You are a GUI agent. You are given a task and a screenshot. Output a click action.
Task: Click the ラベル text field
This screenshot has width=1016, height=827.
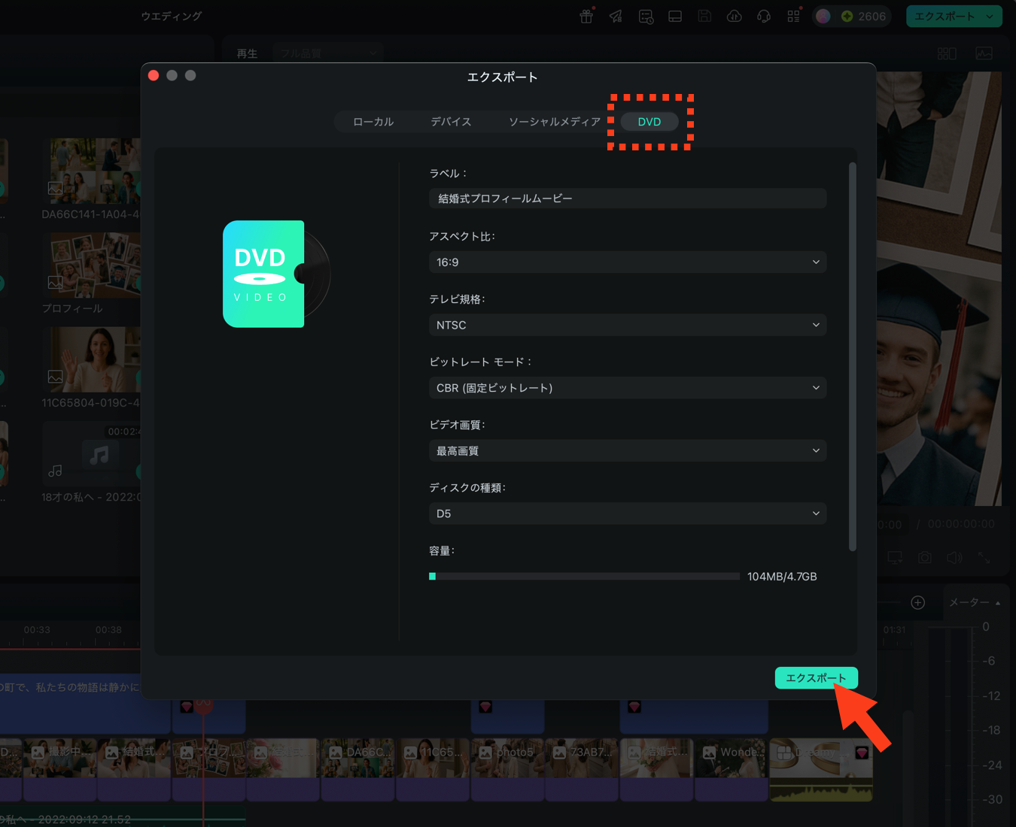point(628,198)
